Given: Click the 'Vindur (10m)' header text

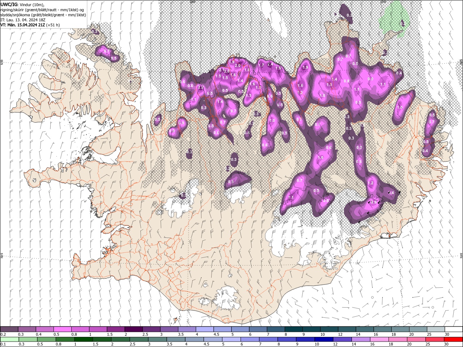Looking at the screenshot, I should point(31,4).
